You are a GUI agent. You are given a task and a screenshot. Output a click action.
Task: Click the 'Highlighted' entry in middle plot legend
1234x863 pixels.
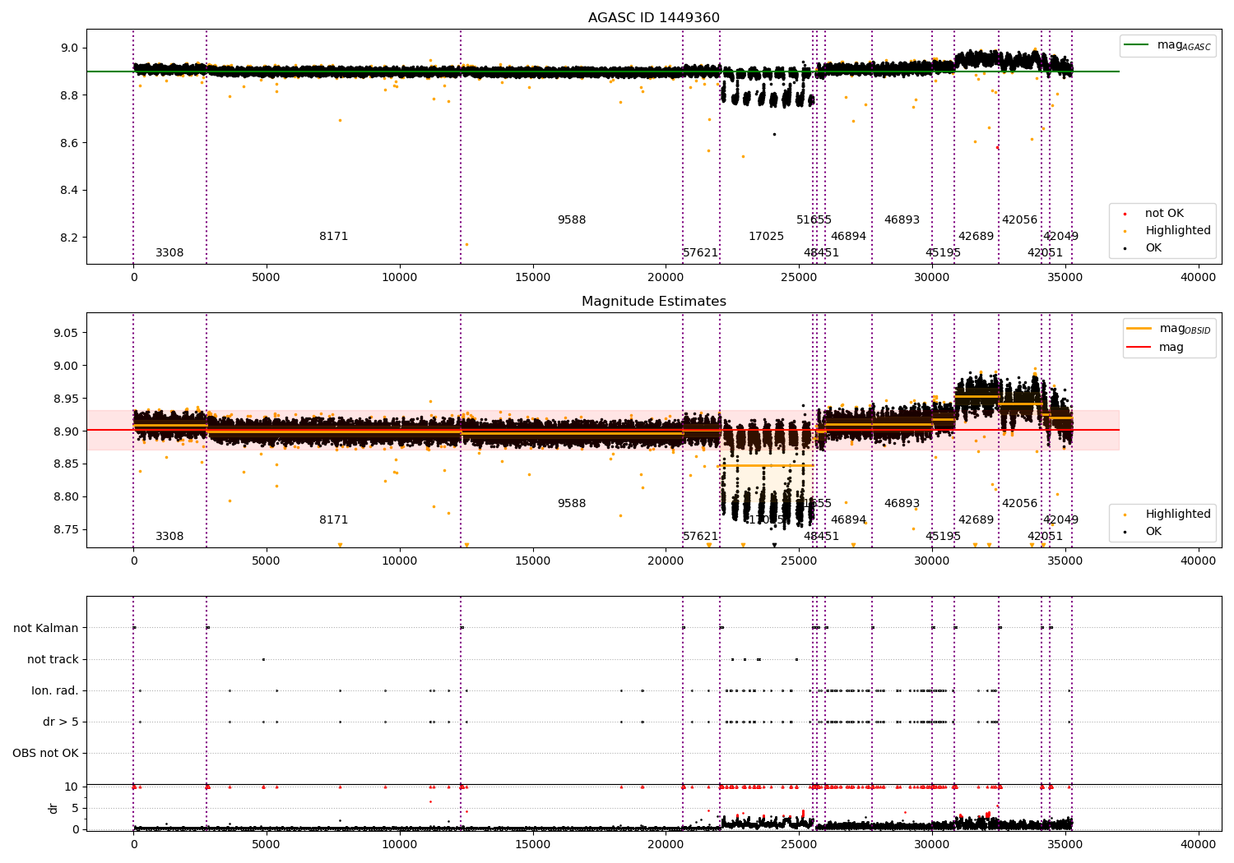[x=1178, y=514]
